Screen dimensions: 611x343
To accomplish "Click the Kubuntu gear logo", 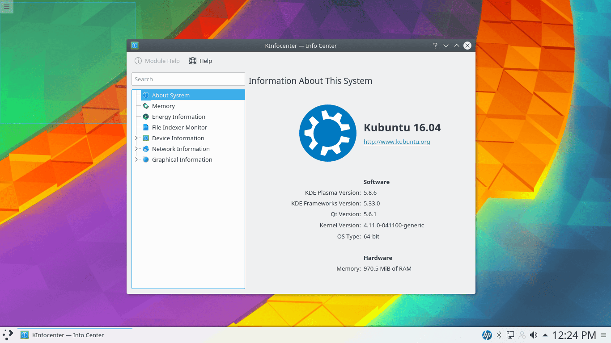I will (x=328, y=133).
